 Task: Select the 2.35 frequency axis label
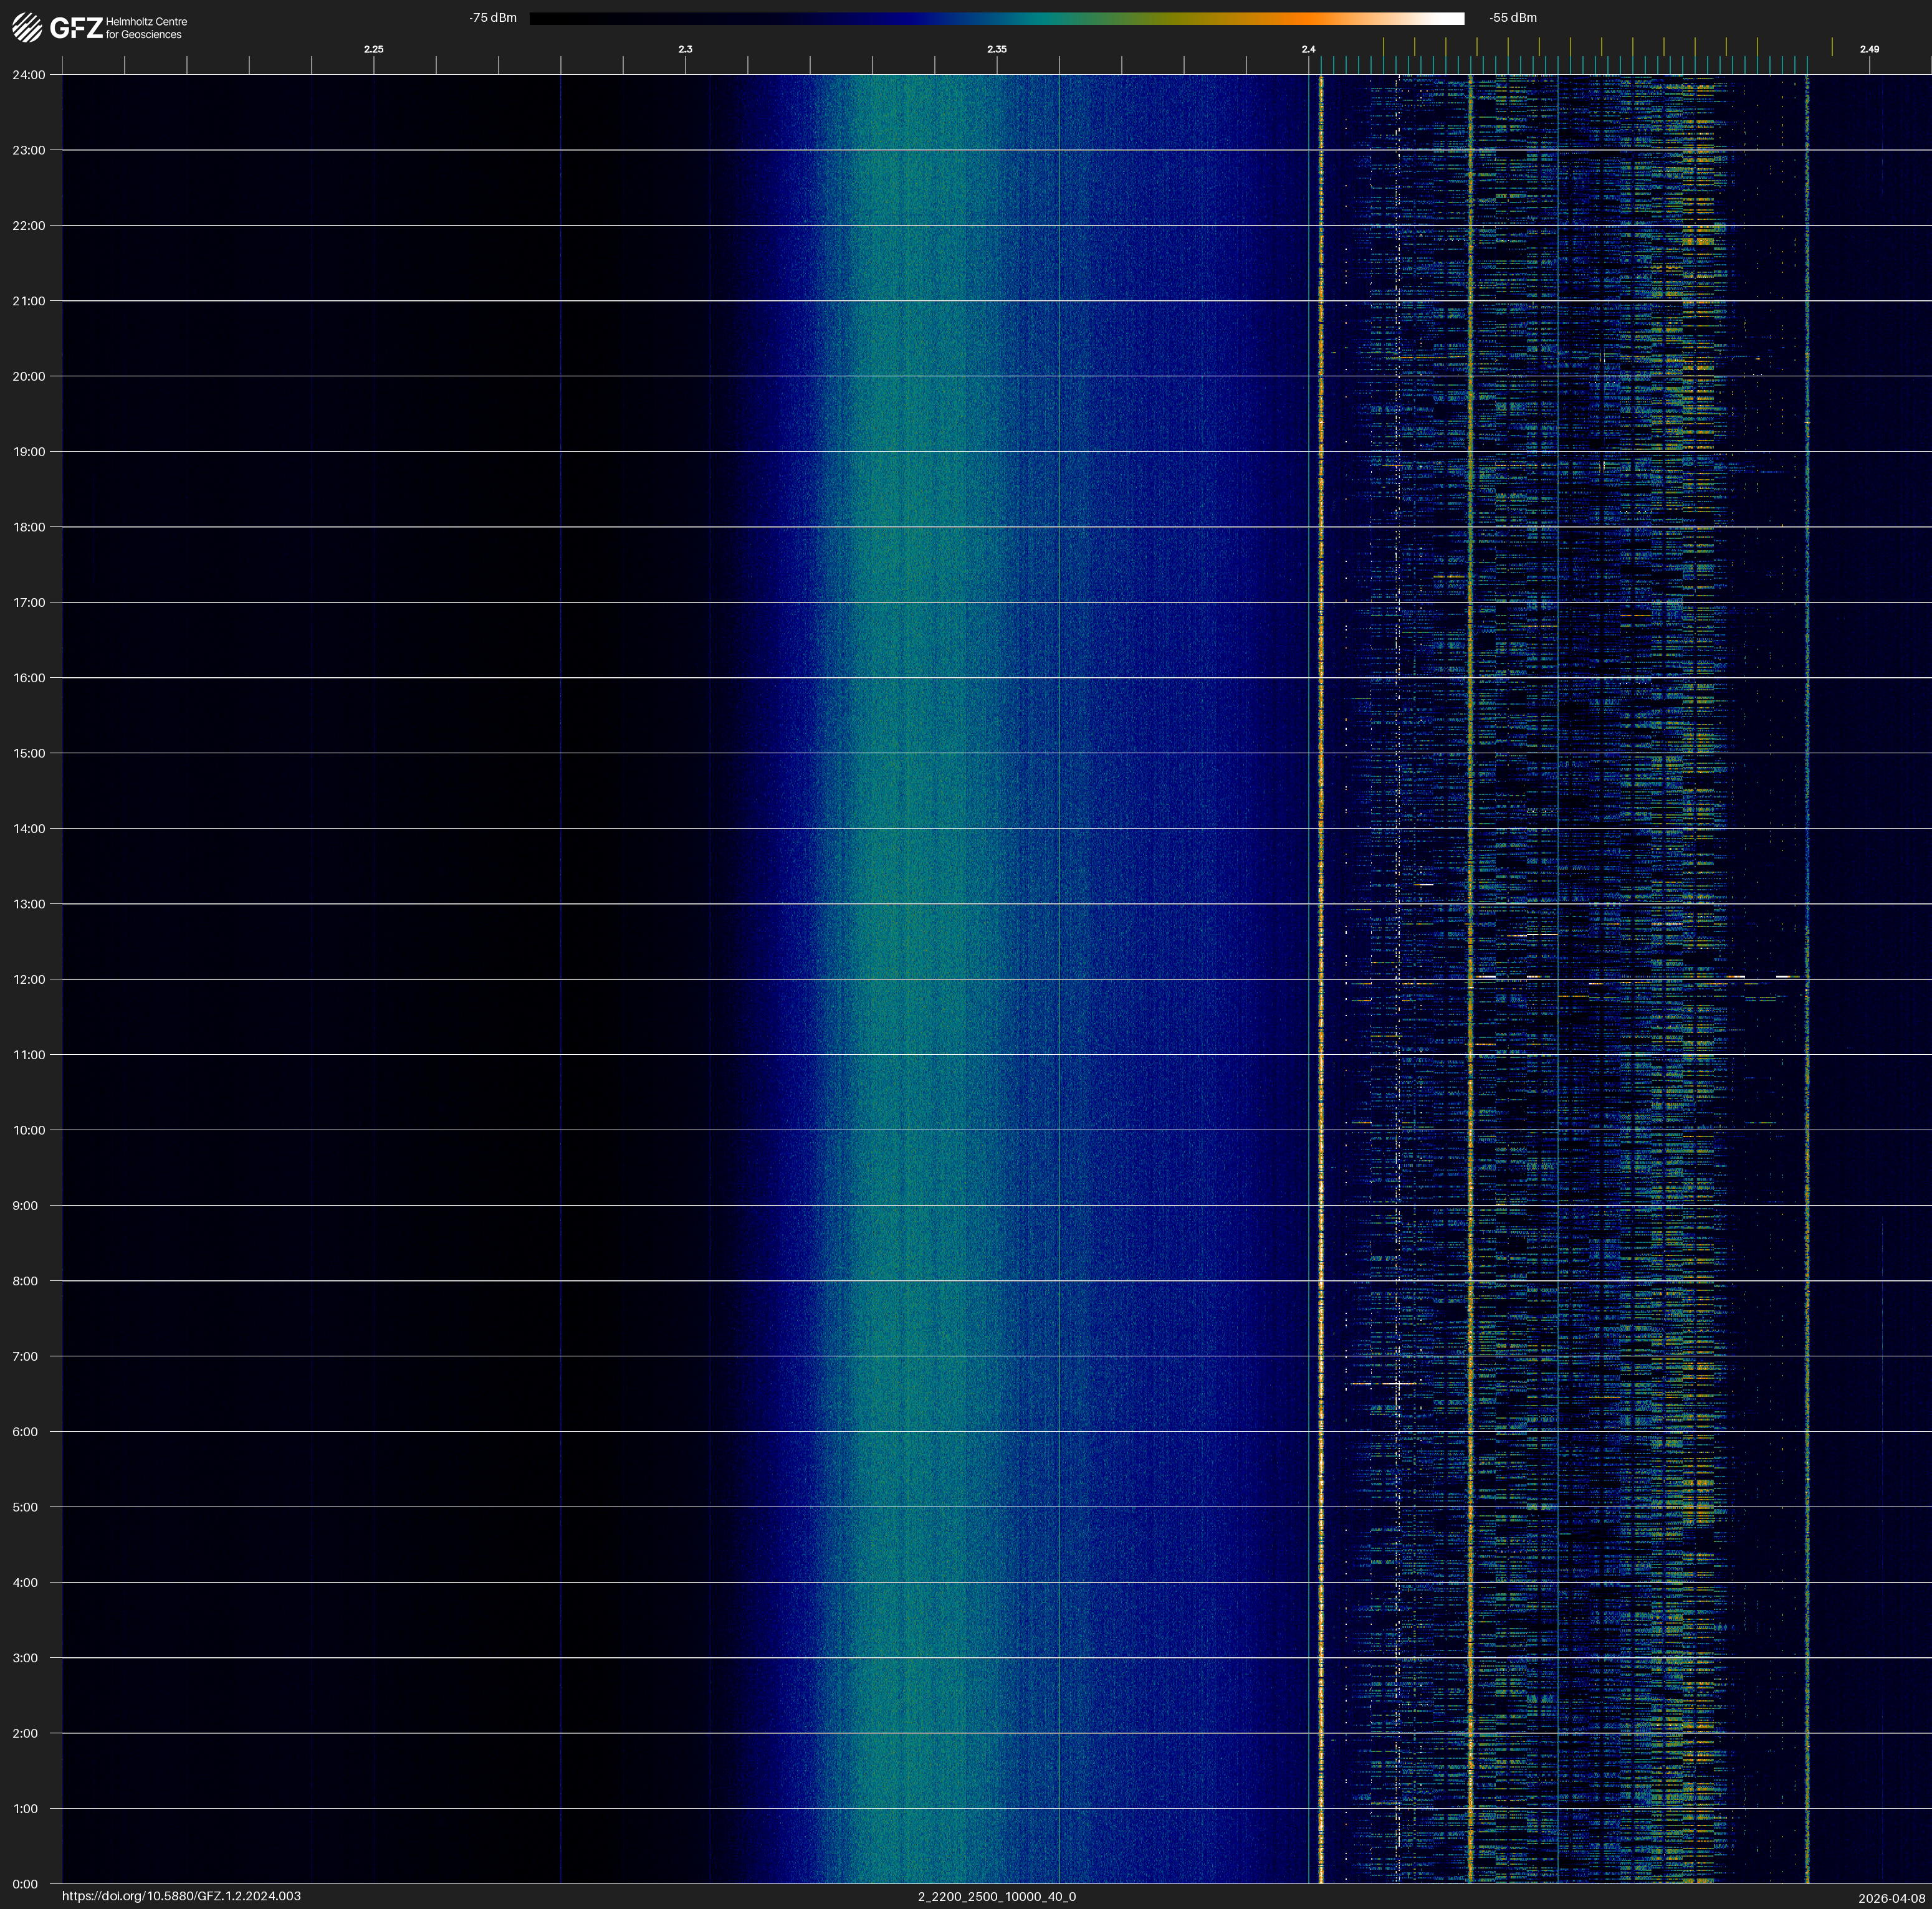click(996, 49)
